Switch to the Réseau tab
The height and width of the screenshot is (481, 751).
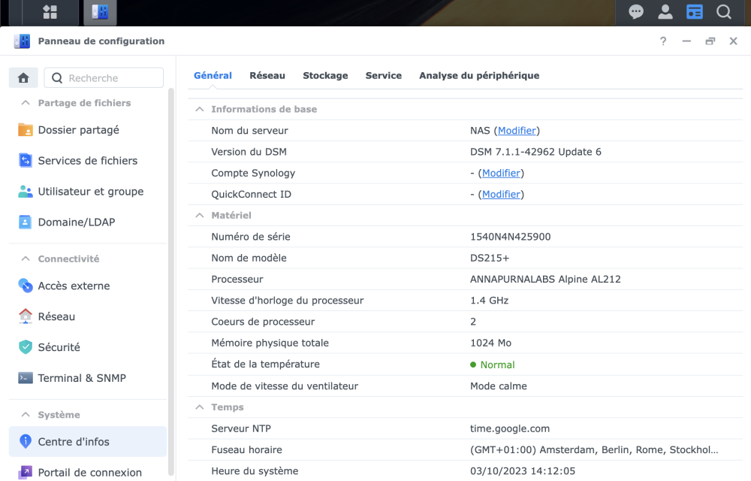[267, 75]
